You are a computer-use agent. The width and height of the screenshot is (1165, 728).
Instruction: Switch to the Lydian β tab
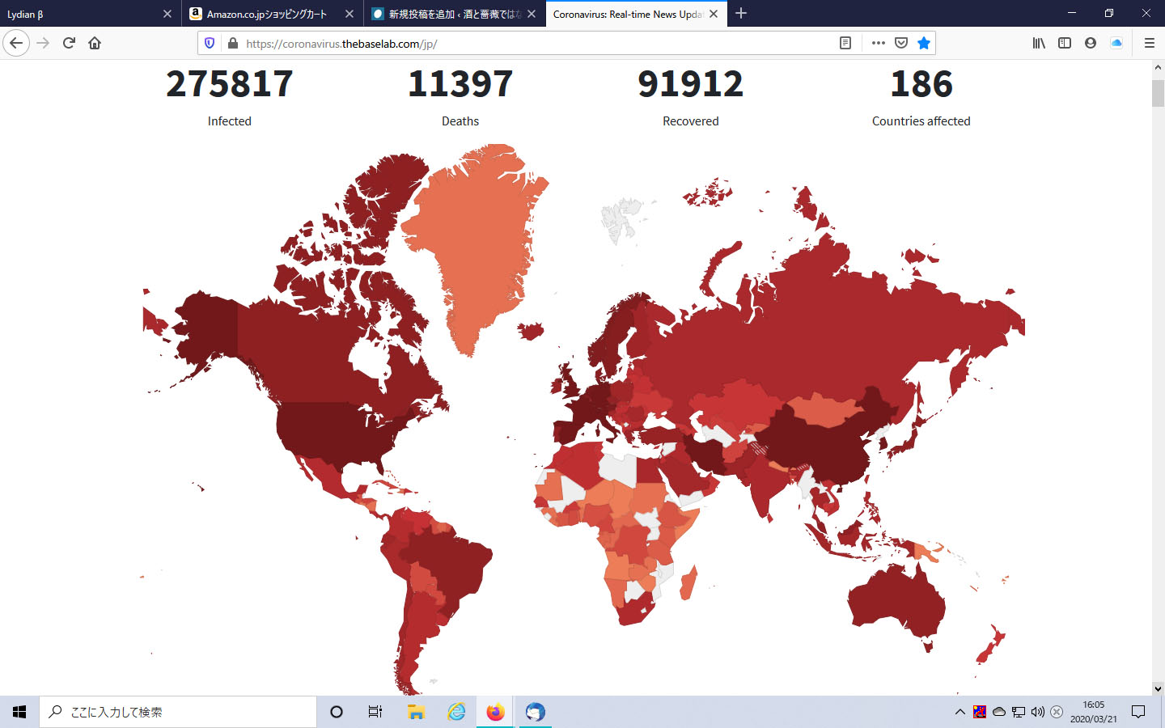click(x=81, y=14)
